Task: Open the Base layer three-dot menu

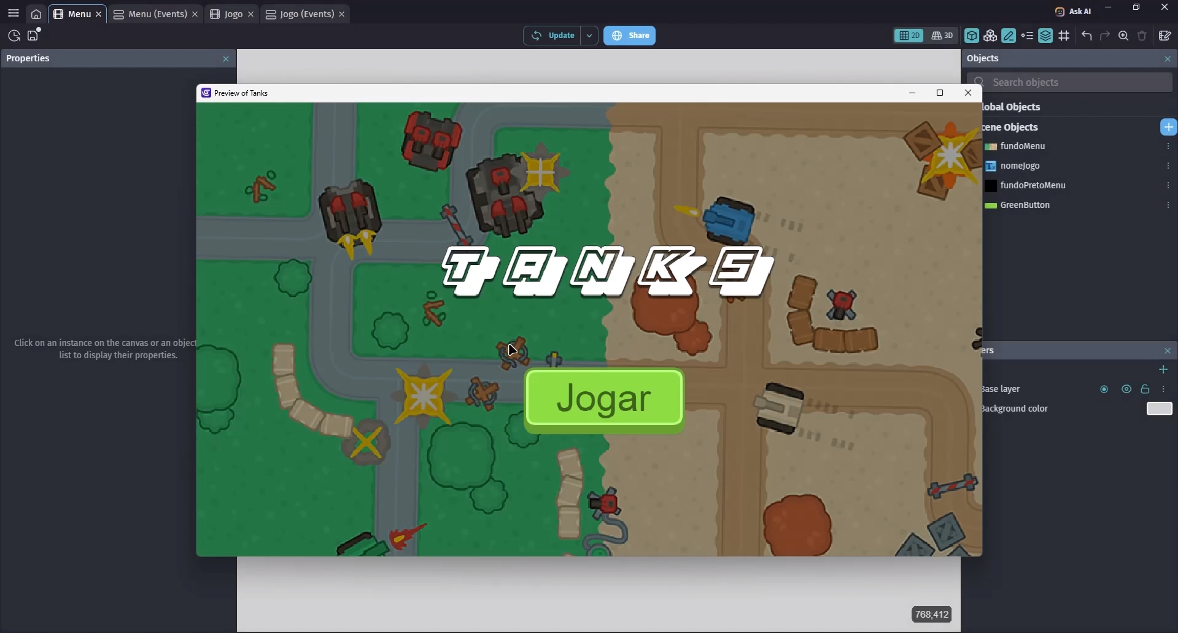Action: (1163, 389)
